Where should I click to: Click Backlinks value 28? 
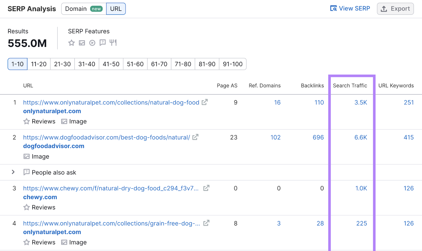(x=320, y=223)
